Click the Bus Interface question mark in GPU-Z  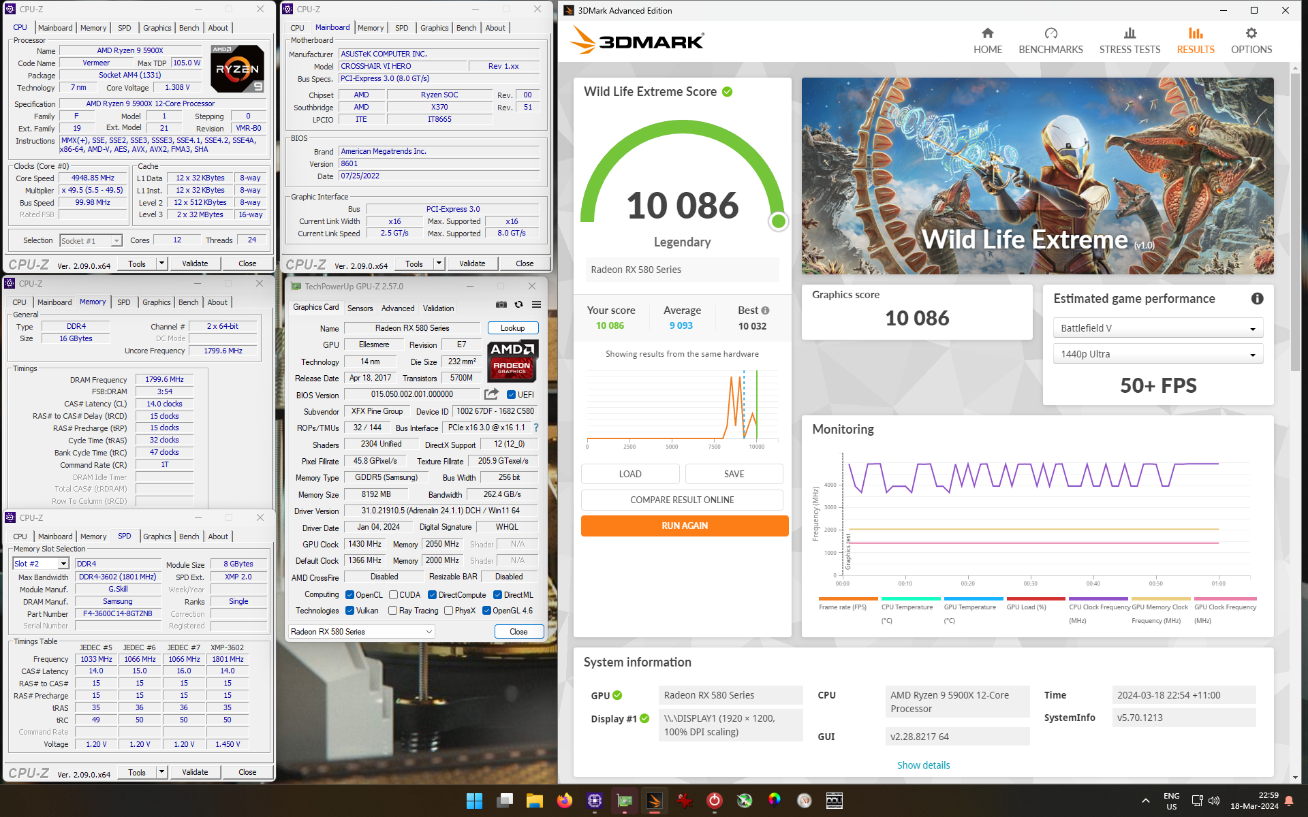point(536,428)
